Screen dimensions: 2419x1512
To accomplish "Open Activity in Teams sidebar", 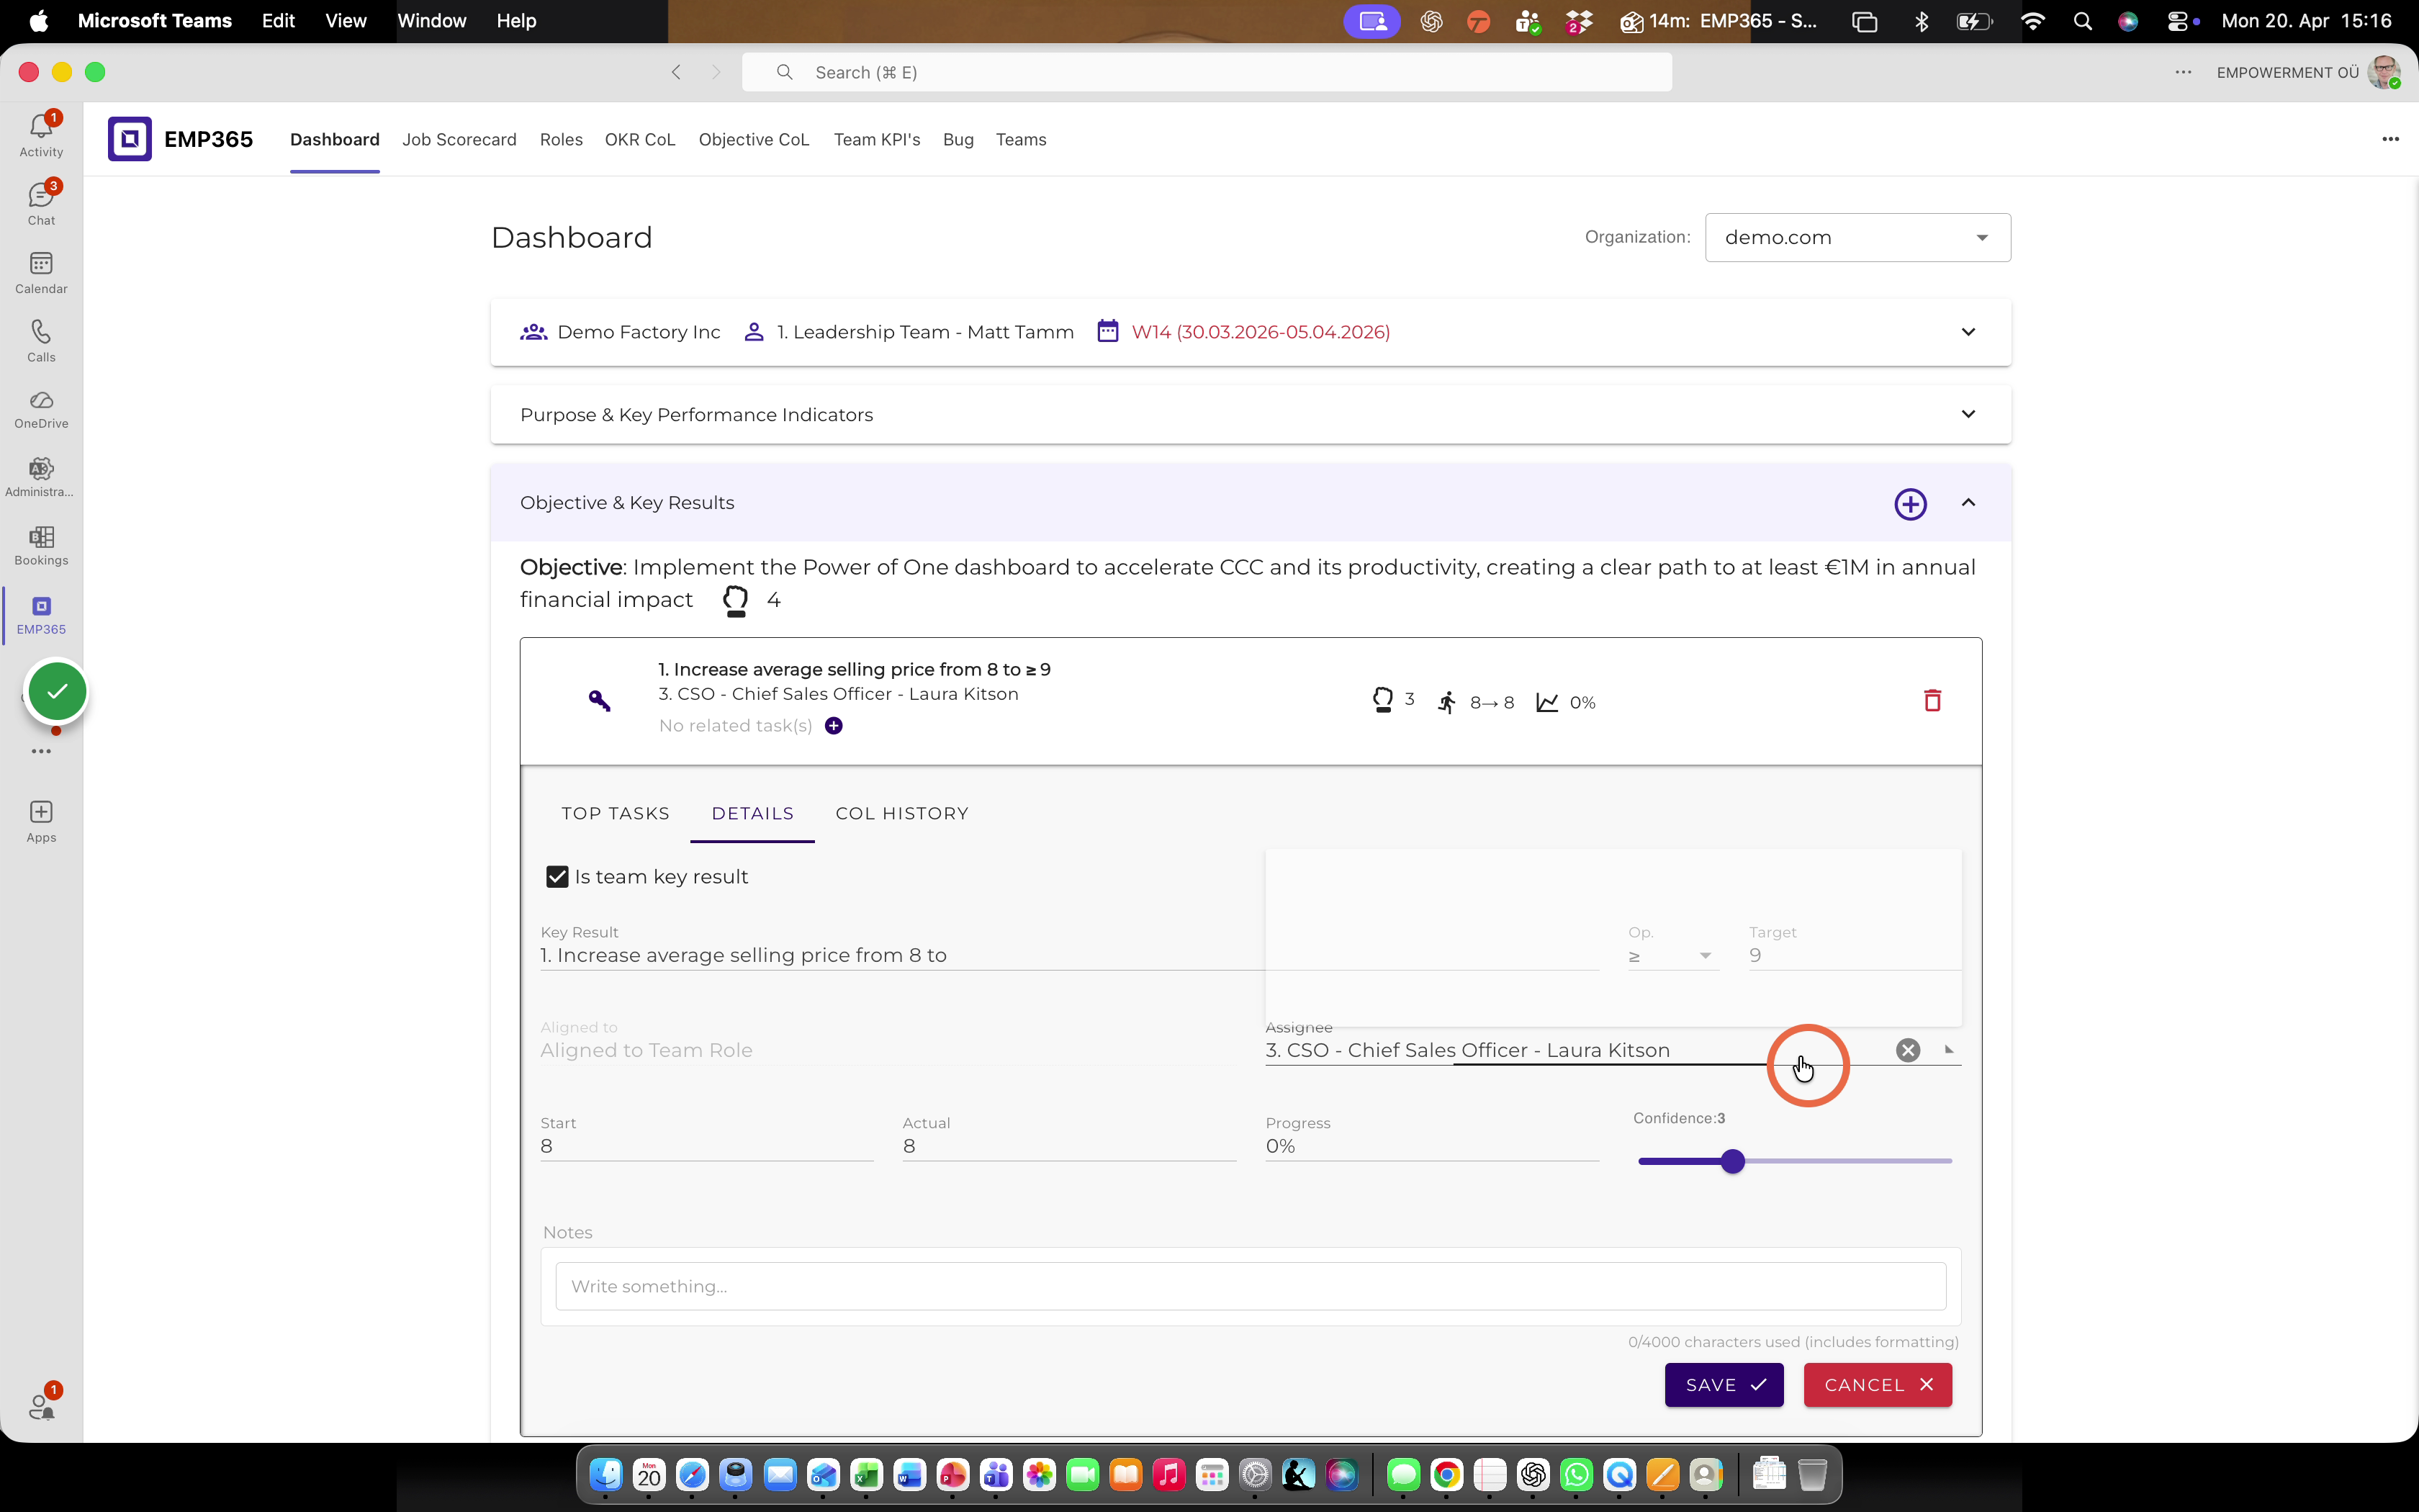I will click(41, 134).
